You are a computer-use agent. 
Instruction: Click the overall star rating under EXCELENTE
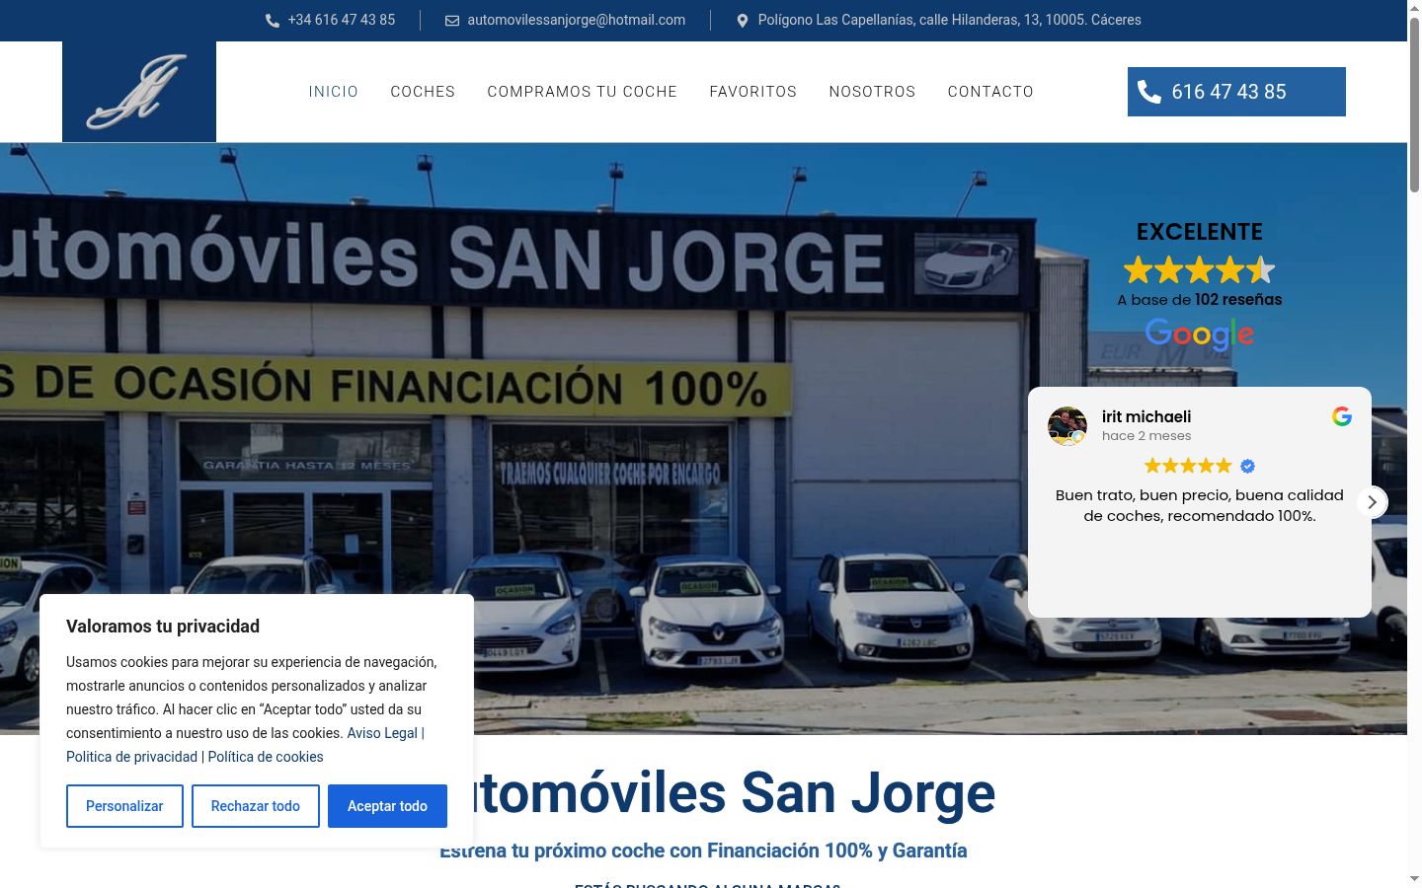click(1200, 269)
